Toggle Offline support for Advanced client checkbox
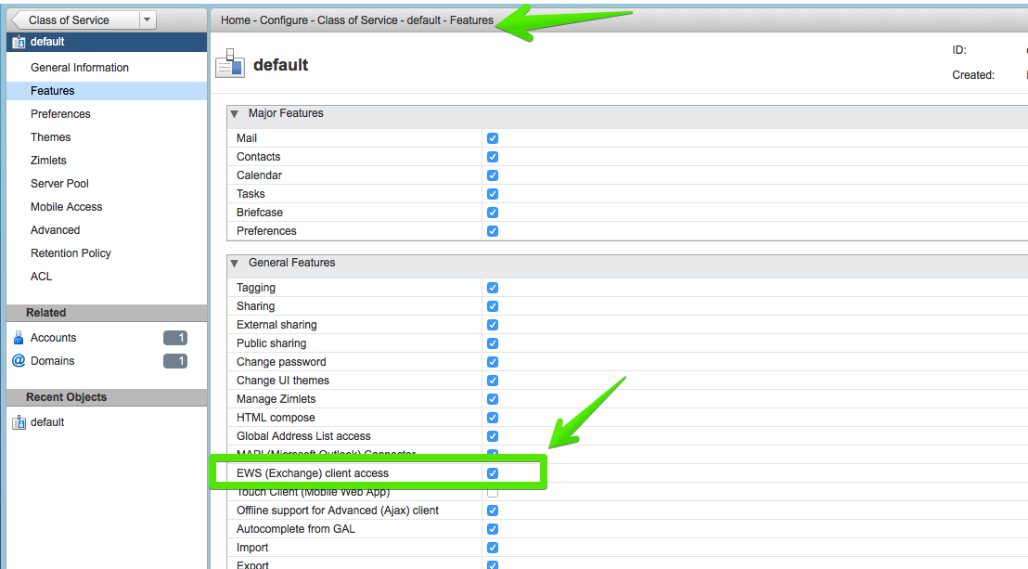1028x569 pixels. point(493,511)
